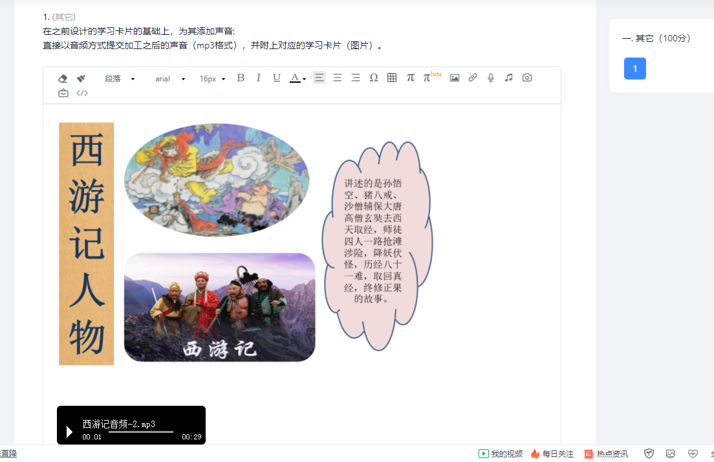Select the TV series 西游记 cast photo

(x=219, y=308)
